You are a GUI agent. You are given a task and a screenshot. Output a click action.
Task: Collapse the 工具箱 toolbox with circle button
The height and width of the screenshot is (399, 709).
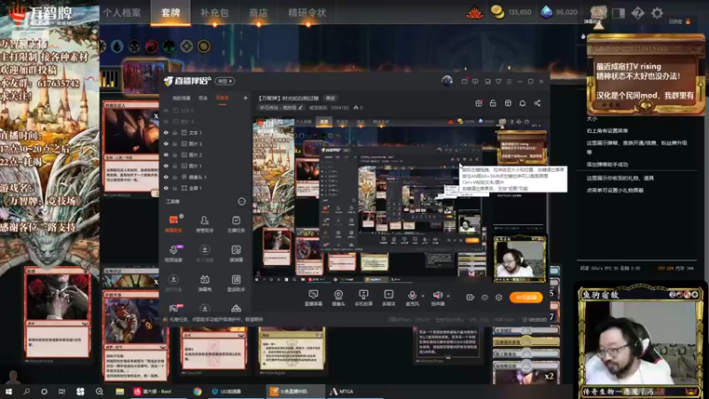pos(241,201)
